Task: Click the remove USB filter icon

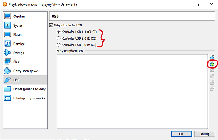Action: (212, 76)
